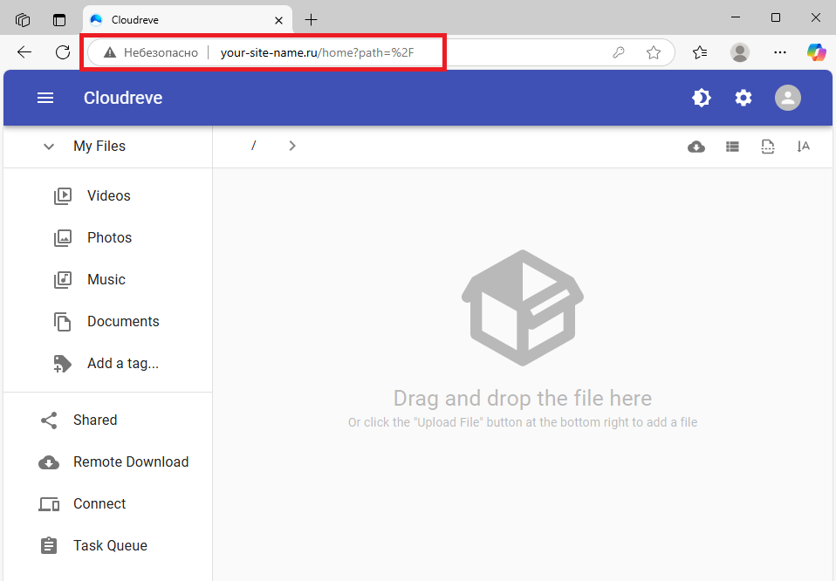This screenshot has height=581, width=836.
Task: Click the Documents copy icon
Action: (62, 321)
